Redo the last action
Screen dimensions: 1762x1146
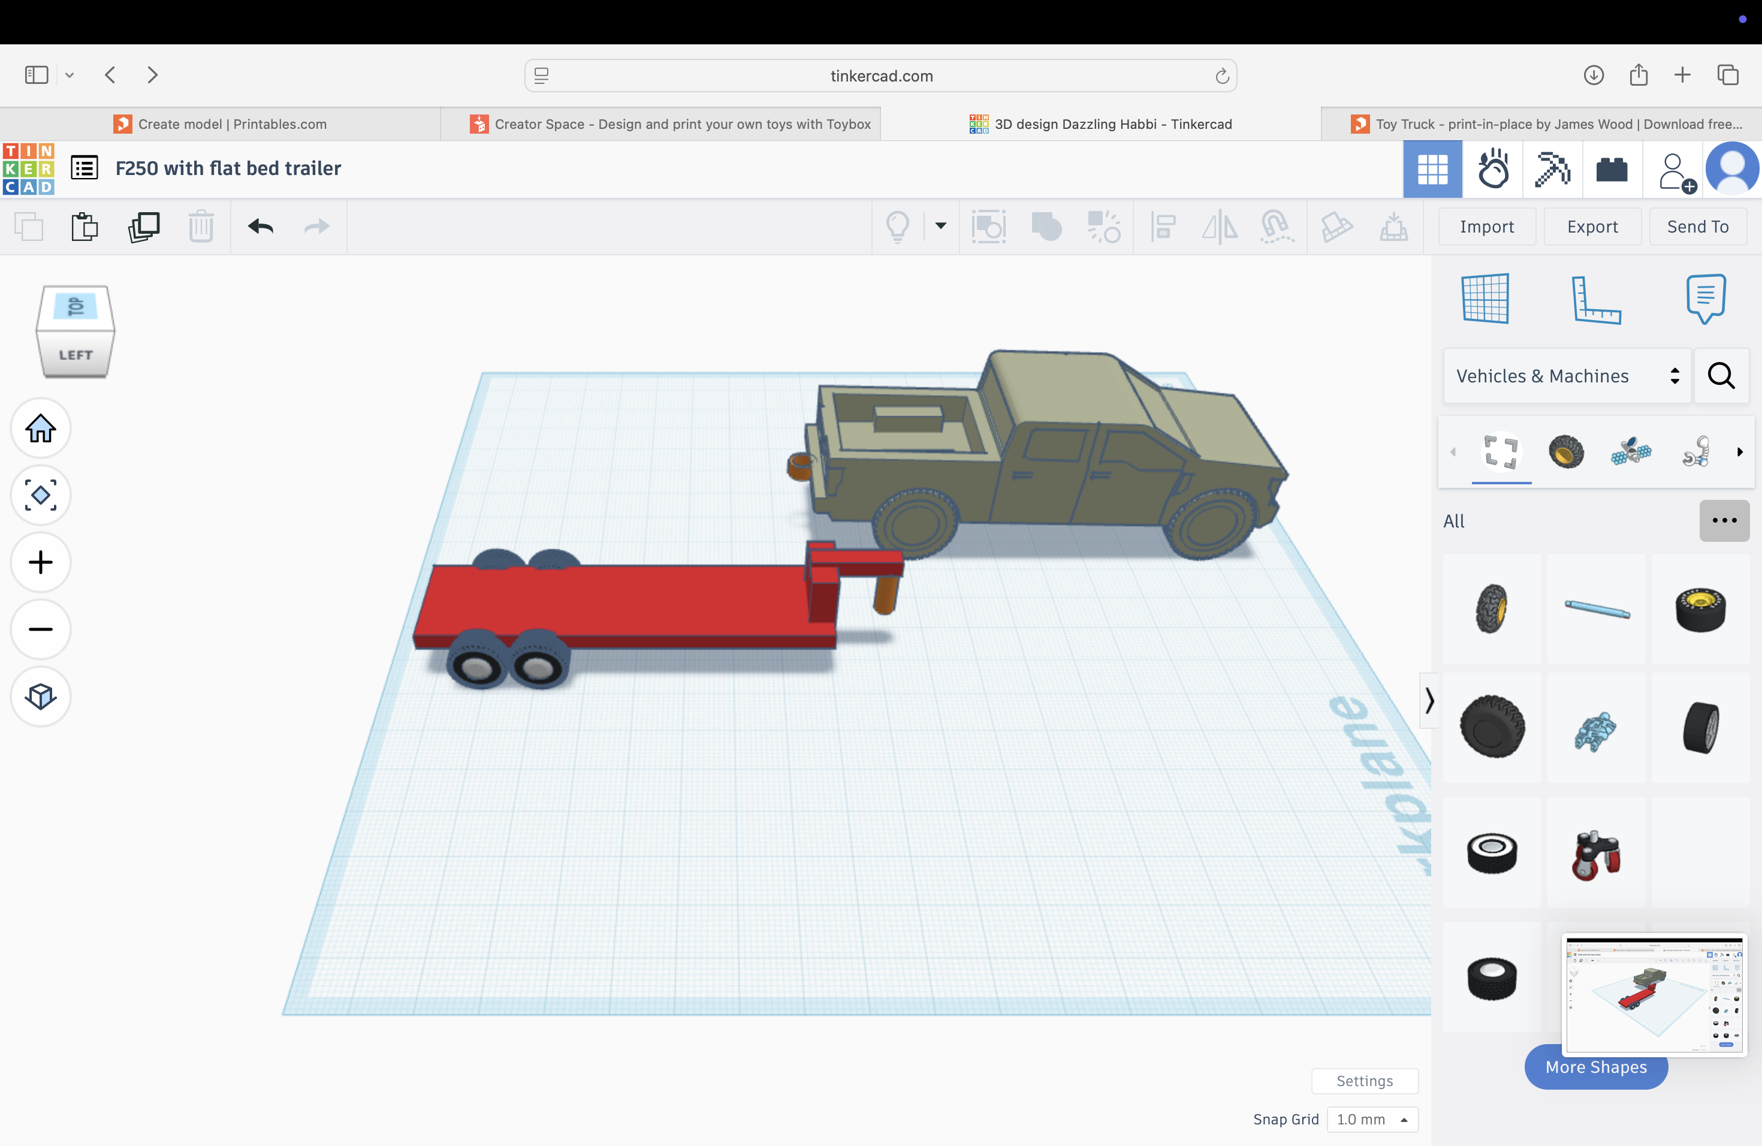tap(317, 227)
